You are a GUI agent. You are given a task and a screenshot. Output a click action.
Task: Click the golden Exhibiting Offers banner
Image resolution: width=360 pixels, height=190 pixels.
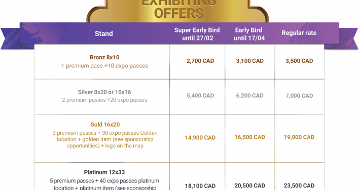(x=178, y=11)
